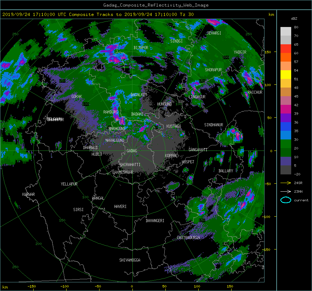Click the HOSPET city label
Screen dimensions: 312x291
(x=188, y=162)
